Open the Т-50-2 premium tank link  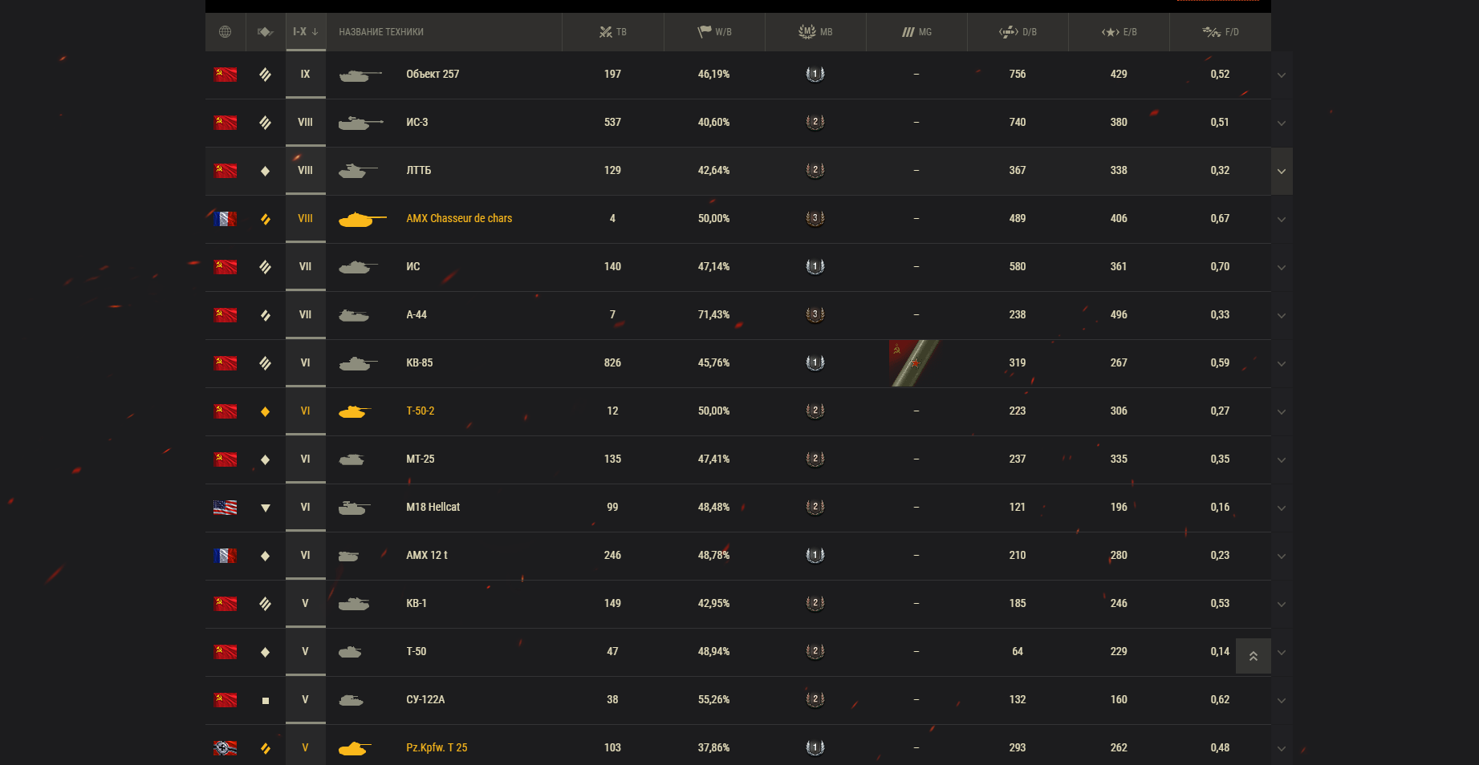click(421, 411)
